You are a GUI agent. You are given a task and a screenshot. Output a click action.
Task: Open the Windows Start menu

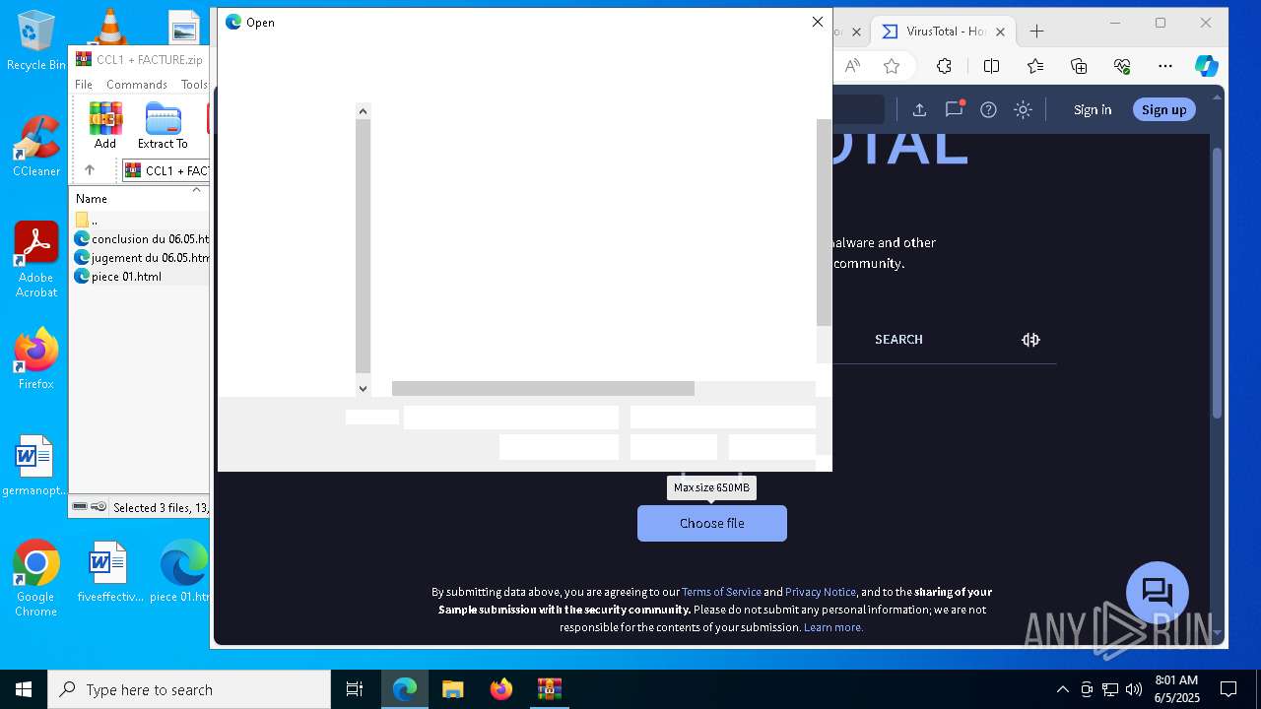coord(24,689)
